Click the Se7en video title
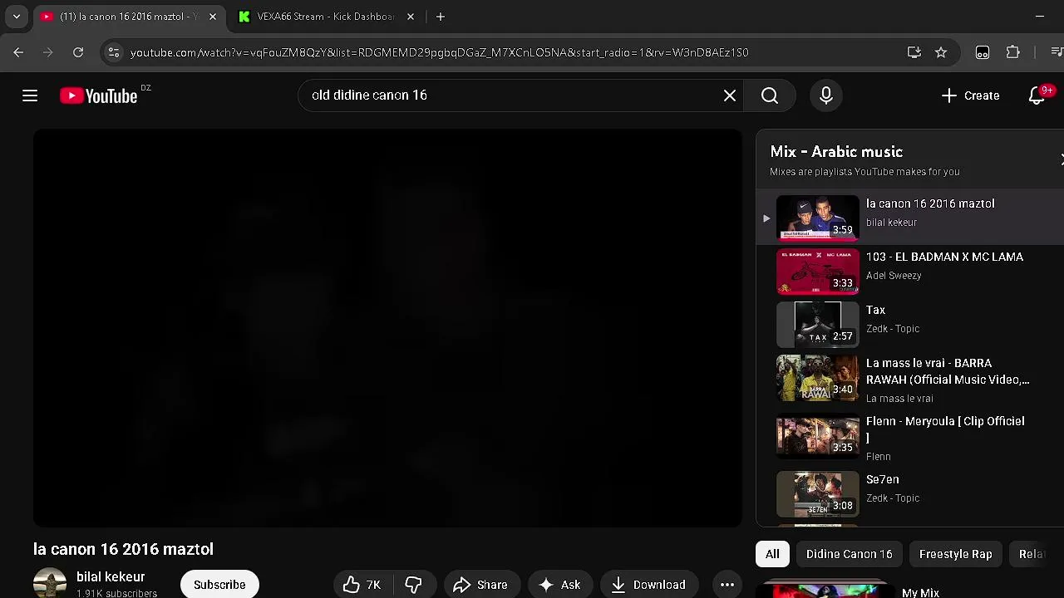1064x598 pixels. (882, 479)
